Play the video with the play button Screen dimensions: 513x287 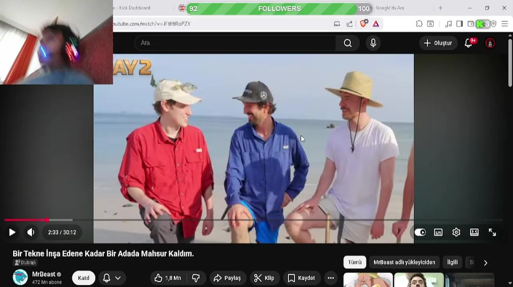coord(12,232)
